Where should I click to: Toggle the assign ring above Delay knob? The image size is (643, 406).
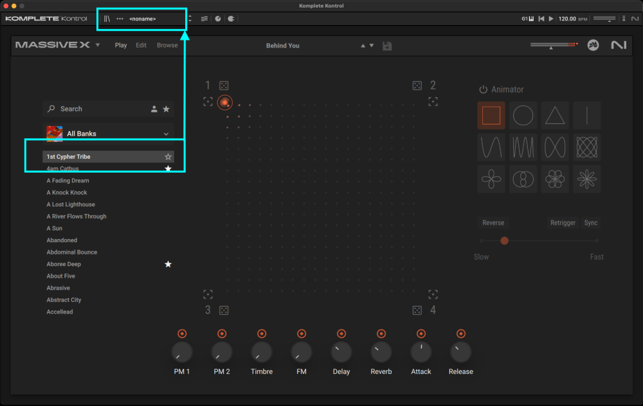tap(341, 333)
